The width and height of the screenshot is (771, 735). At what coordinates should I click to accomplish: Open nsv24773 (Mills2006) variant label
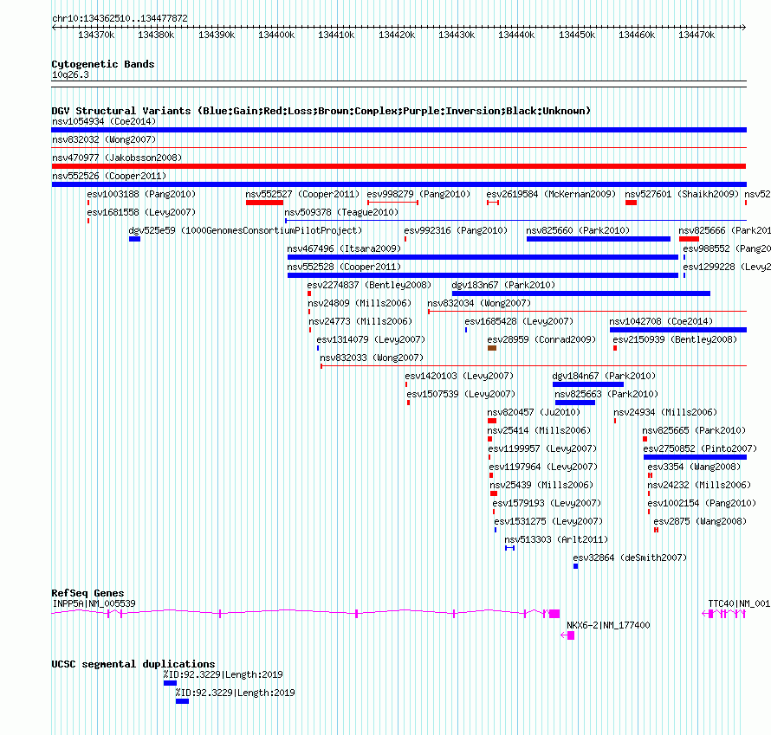360,321
